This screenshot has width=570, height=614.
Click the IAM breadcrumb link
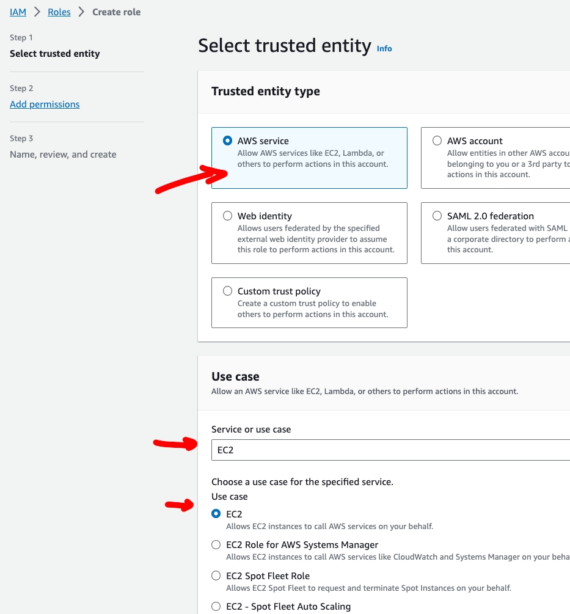[x=18, y=12]
